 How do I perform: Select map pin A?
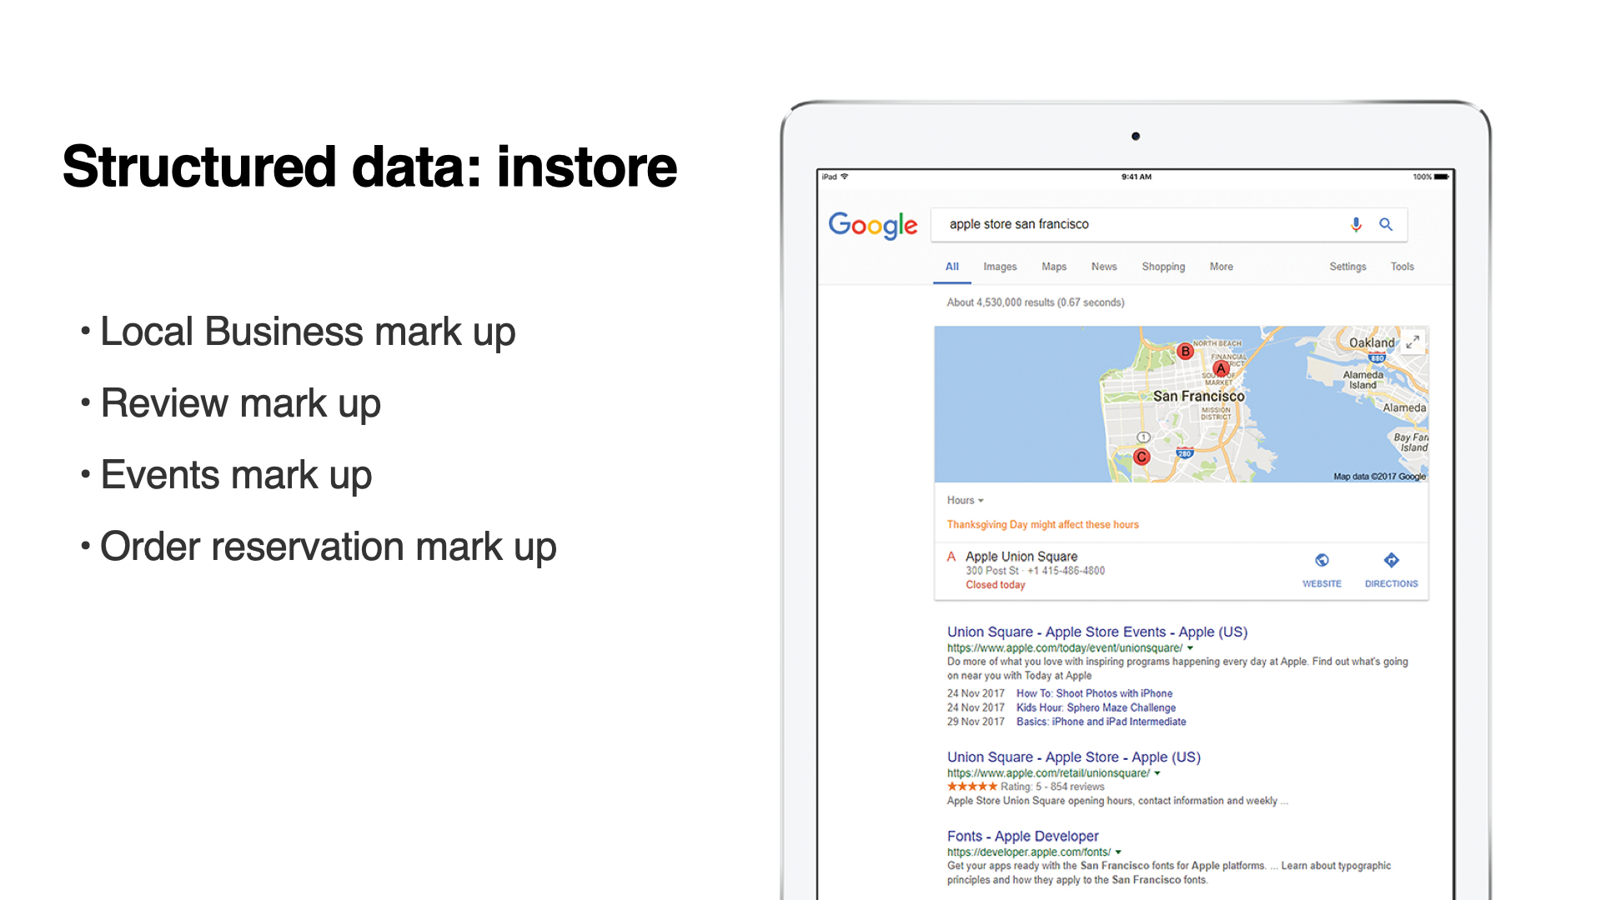pyautogui.click(x=1221, y=368)
